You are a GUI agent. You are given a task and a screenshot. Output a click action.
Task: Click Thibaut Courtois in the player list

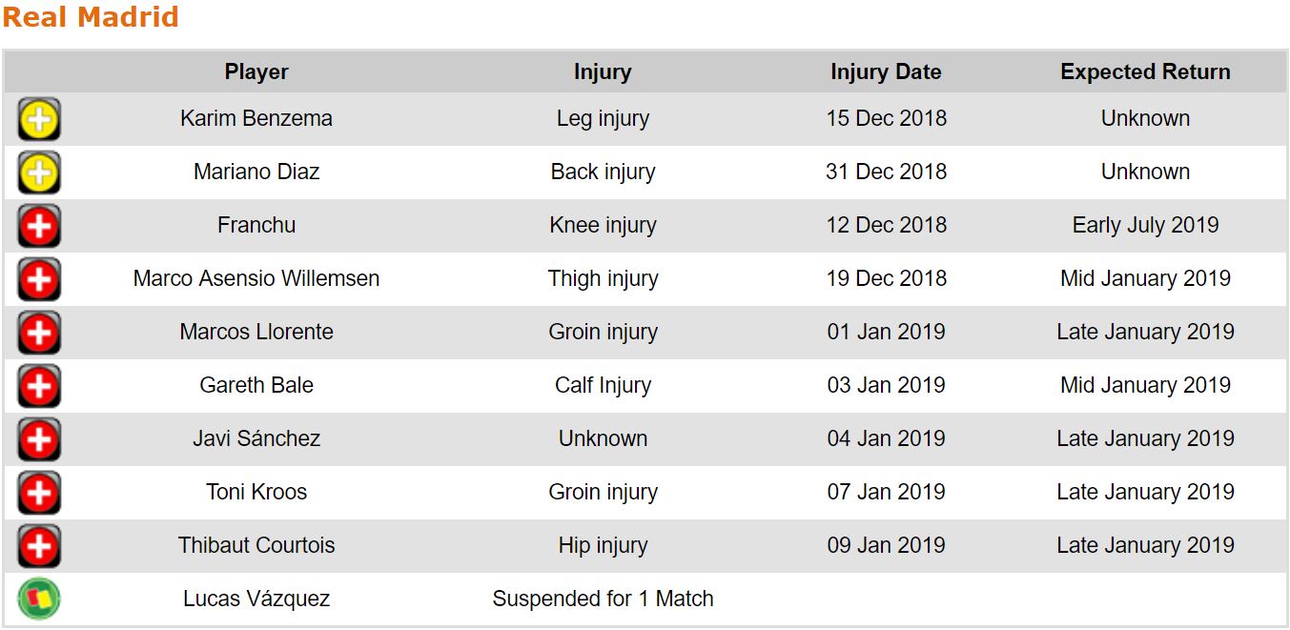[x=256, y=546]
